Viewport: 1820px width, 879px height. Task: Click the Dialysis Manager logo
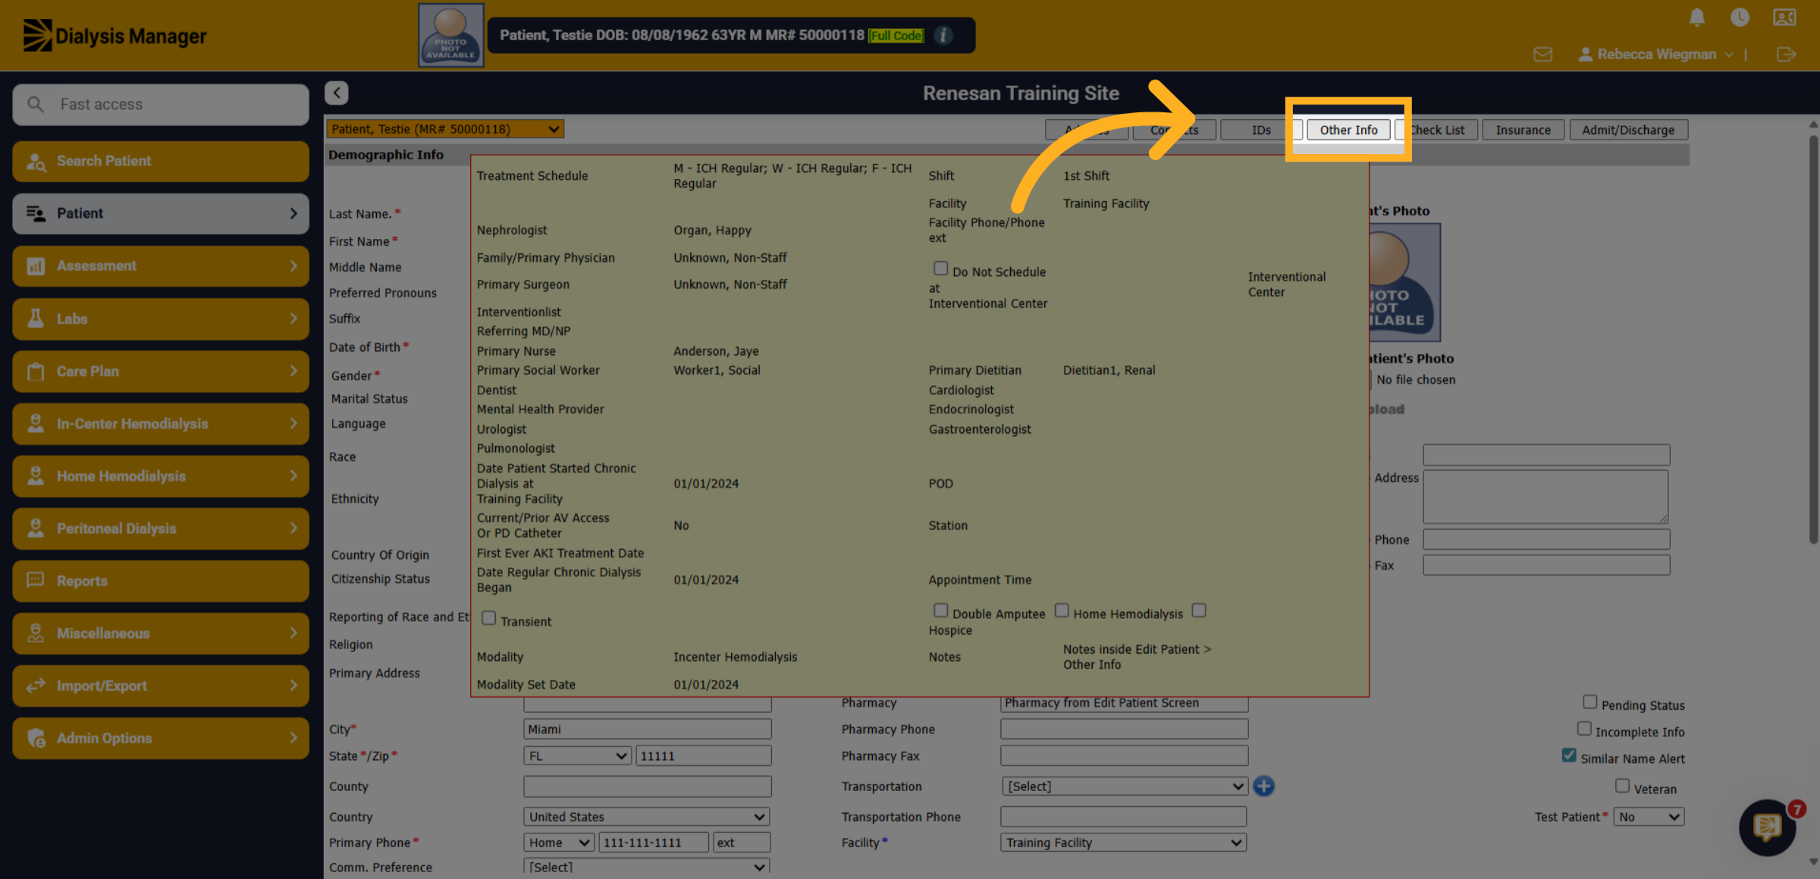pos(115,35)
